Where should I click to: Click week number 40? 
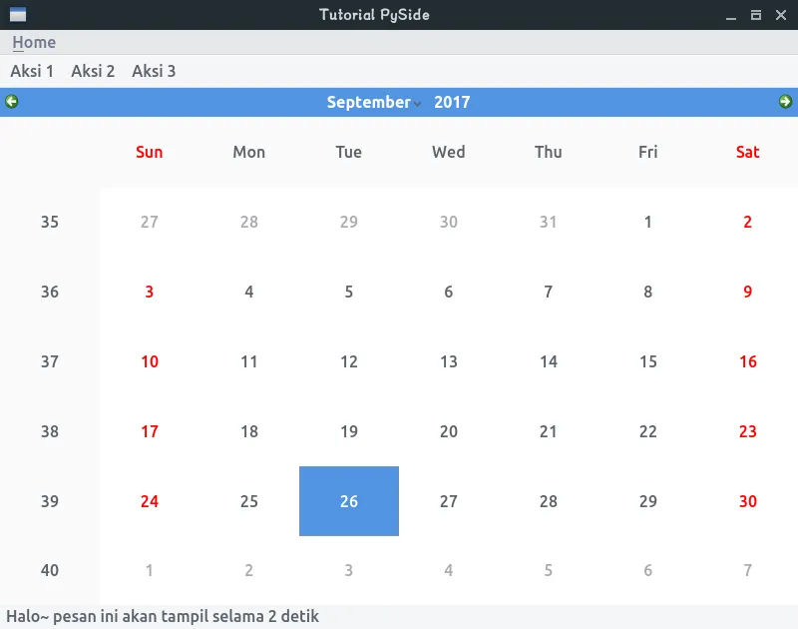[50, 570]
